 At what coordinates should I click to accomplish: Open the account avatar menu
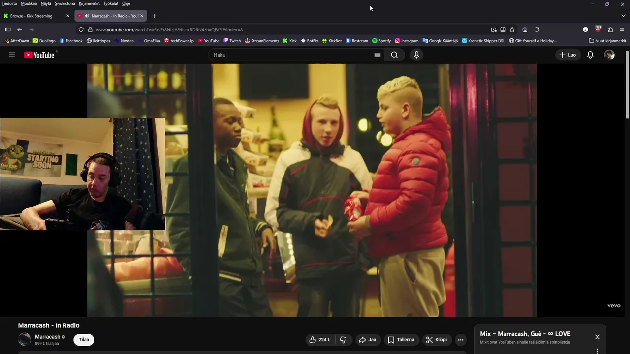(609, 55)
